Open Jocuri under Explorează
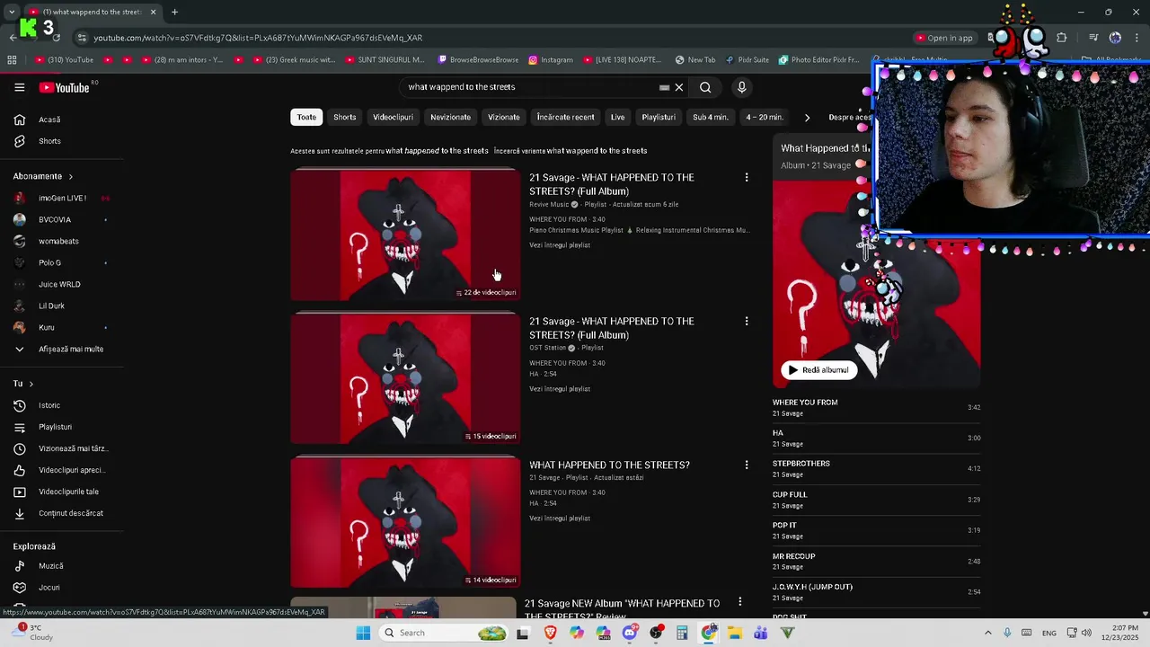The height and width of the screenshot is (647, 1150). [49, 588]
